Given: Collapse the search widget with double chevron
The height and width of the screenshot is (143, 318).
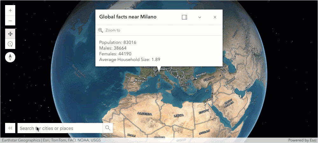Looking at the screenshot, I should point(10,128).
